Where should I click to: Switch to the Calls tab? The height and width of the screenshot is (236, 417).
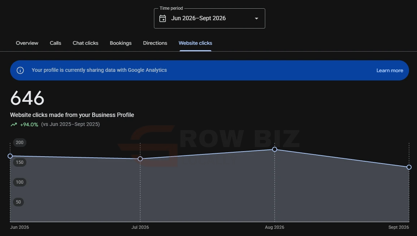(55, 43)
